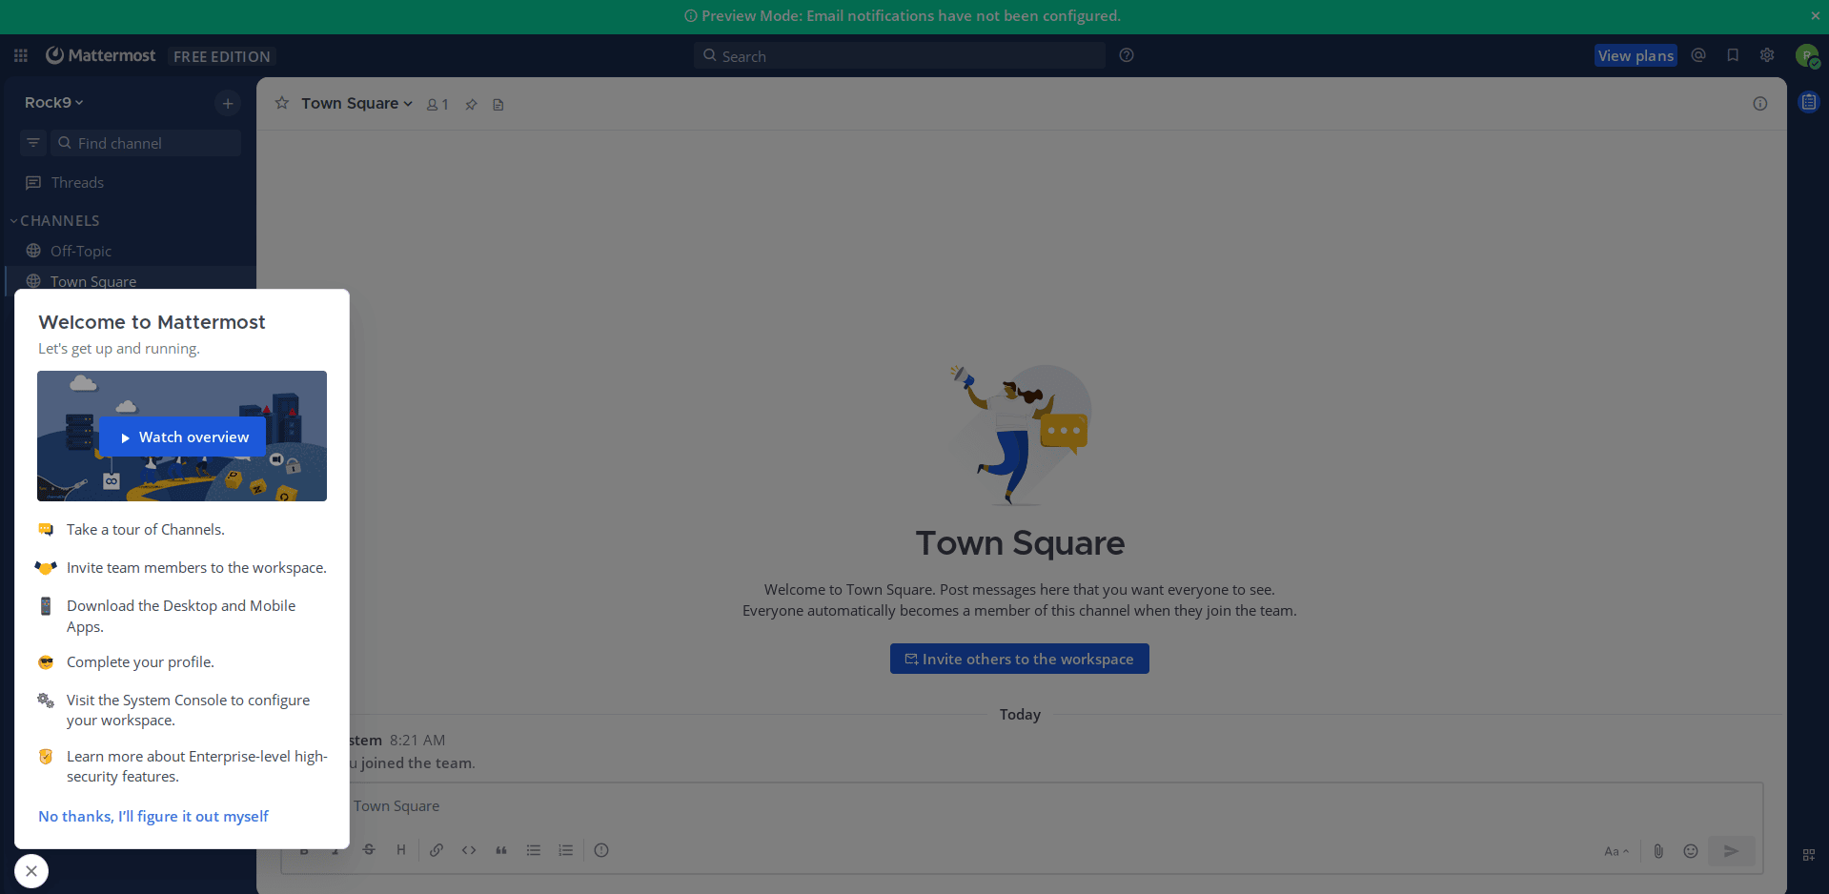Open saved messages bookmark icon
The width and height of the screenshot is (1829, 894).
click(x=1733, y=55)
